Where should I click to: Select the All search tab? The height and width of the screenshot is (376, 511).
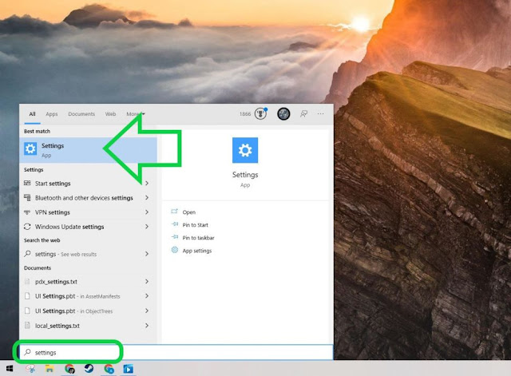pos(32,114)
